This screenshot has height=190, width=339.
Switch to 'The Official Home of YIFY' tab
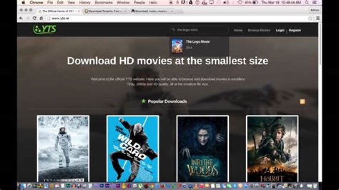coord(58,11)
